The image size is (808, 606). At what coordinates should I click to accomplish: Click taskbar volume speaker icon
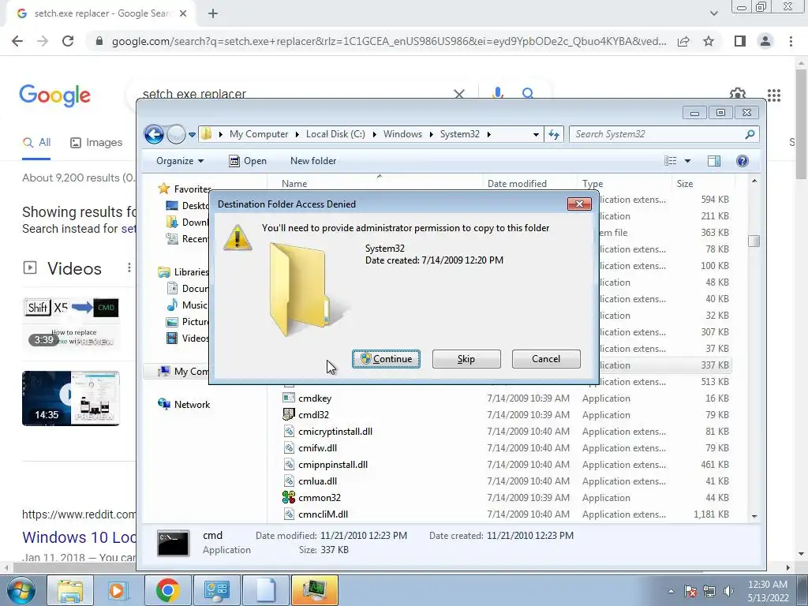point(728,591)
